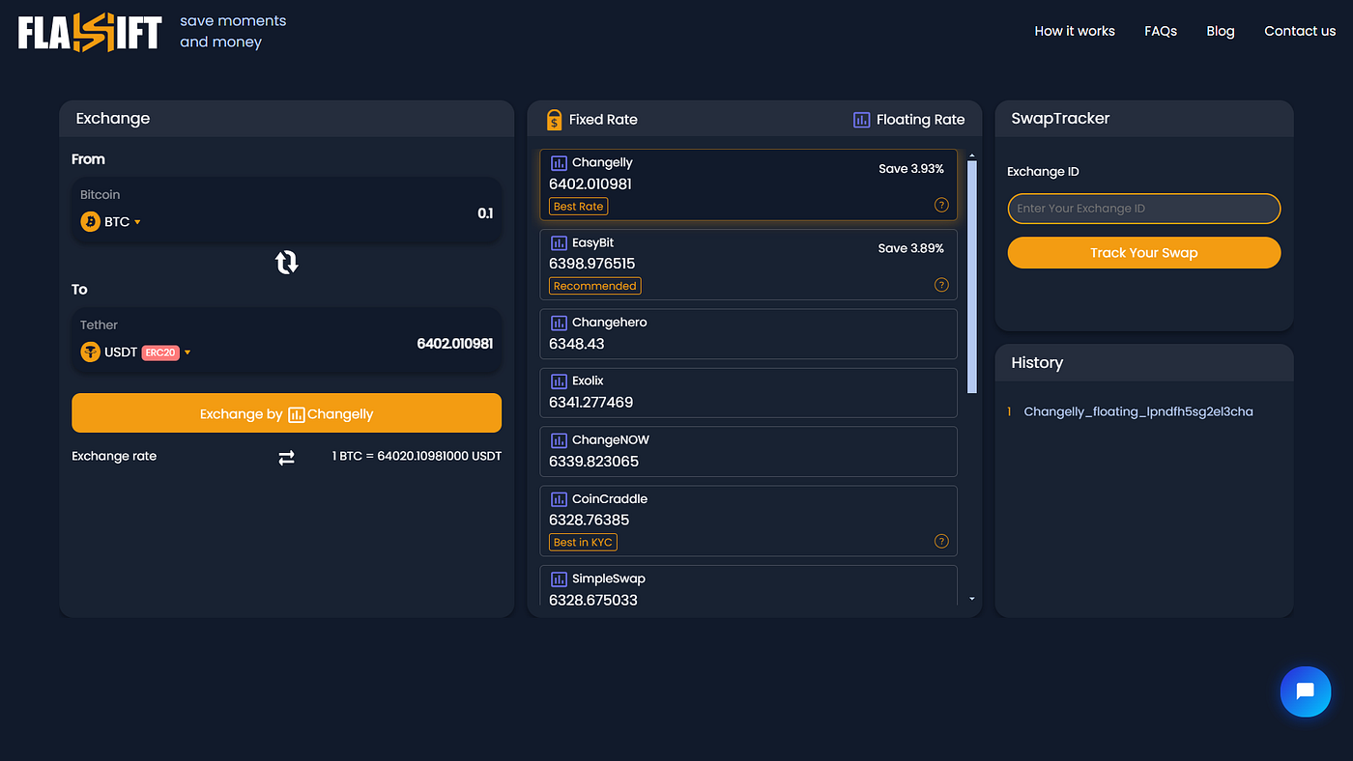This screenshot has width=1353, height=761.
Task: Open How it works page
Action: click(1075, 31)
